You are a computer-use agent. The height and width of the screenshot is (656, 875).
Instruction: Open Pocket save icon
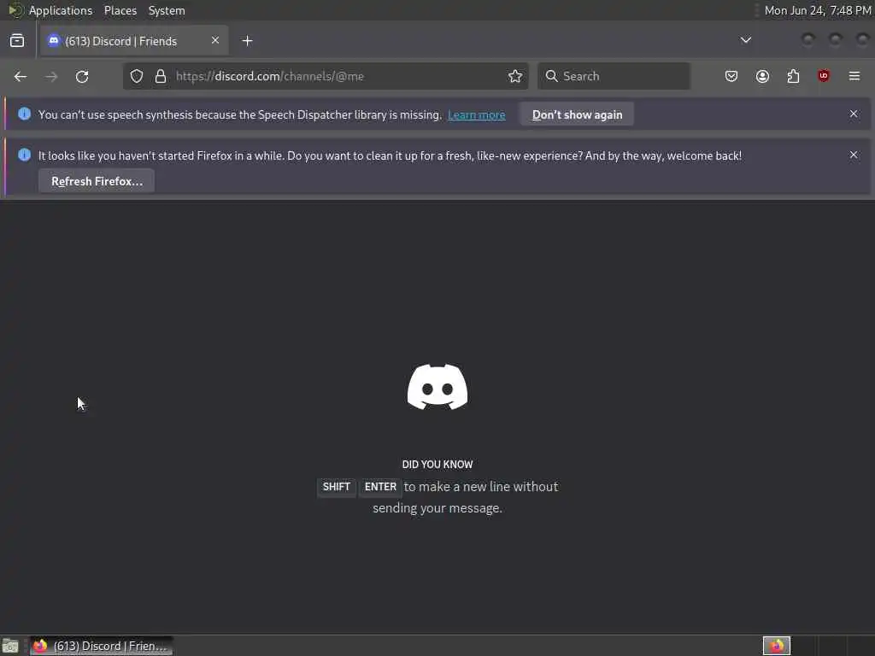point(731,76)
